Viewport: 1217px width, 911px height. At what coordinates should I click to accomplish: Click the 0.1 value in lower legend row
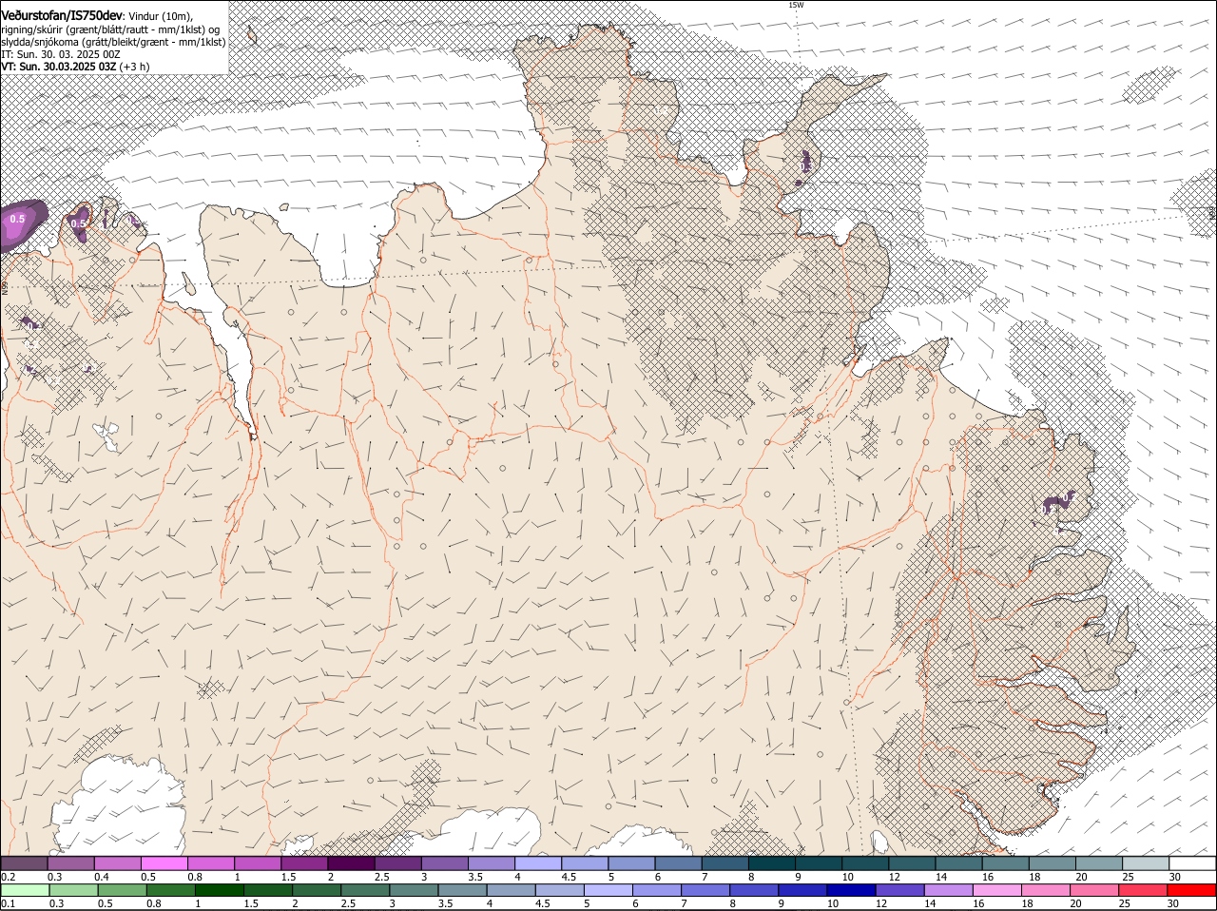(x=8, y=903)
